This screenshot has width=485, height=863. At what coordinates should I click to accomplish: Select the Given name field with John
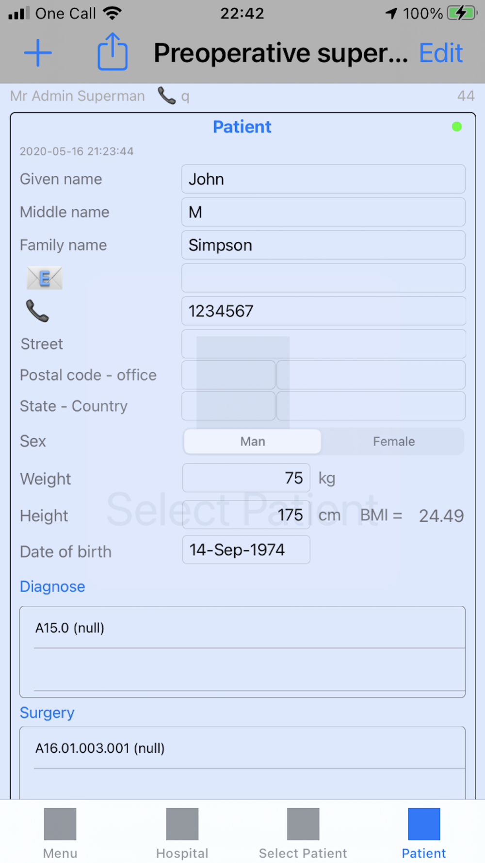point(323,179)
